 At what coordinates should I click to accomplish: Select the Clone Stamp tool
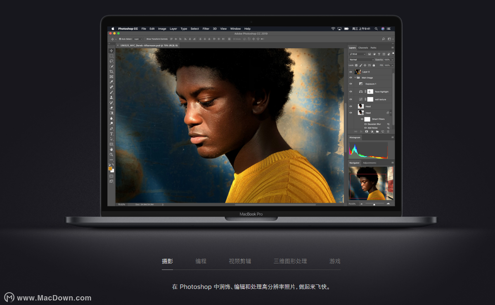pyautogui.click(x=111, y=97)
